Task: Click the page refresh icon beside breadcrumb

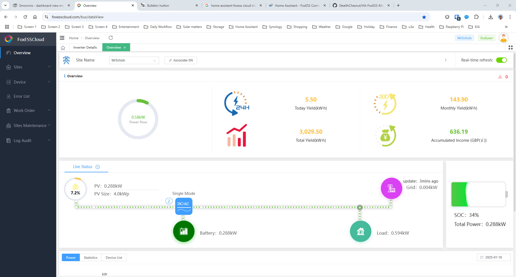Action: pos(110,38)
